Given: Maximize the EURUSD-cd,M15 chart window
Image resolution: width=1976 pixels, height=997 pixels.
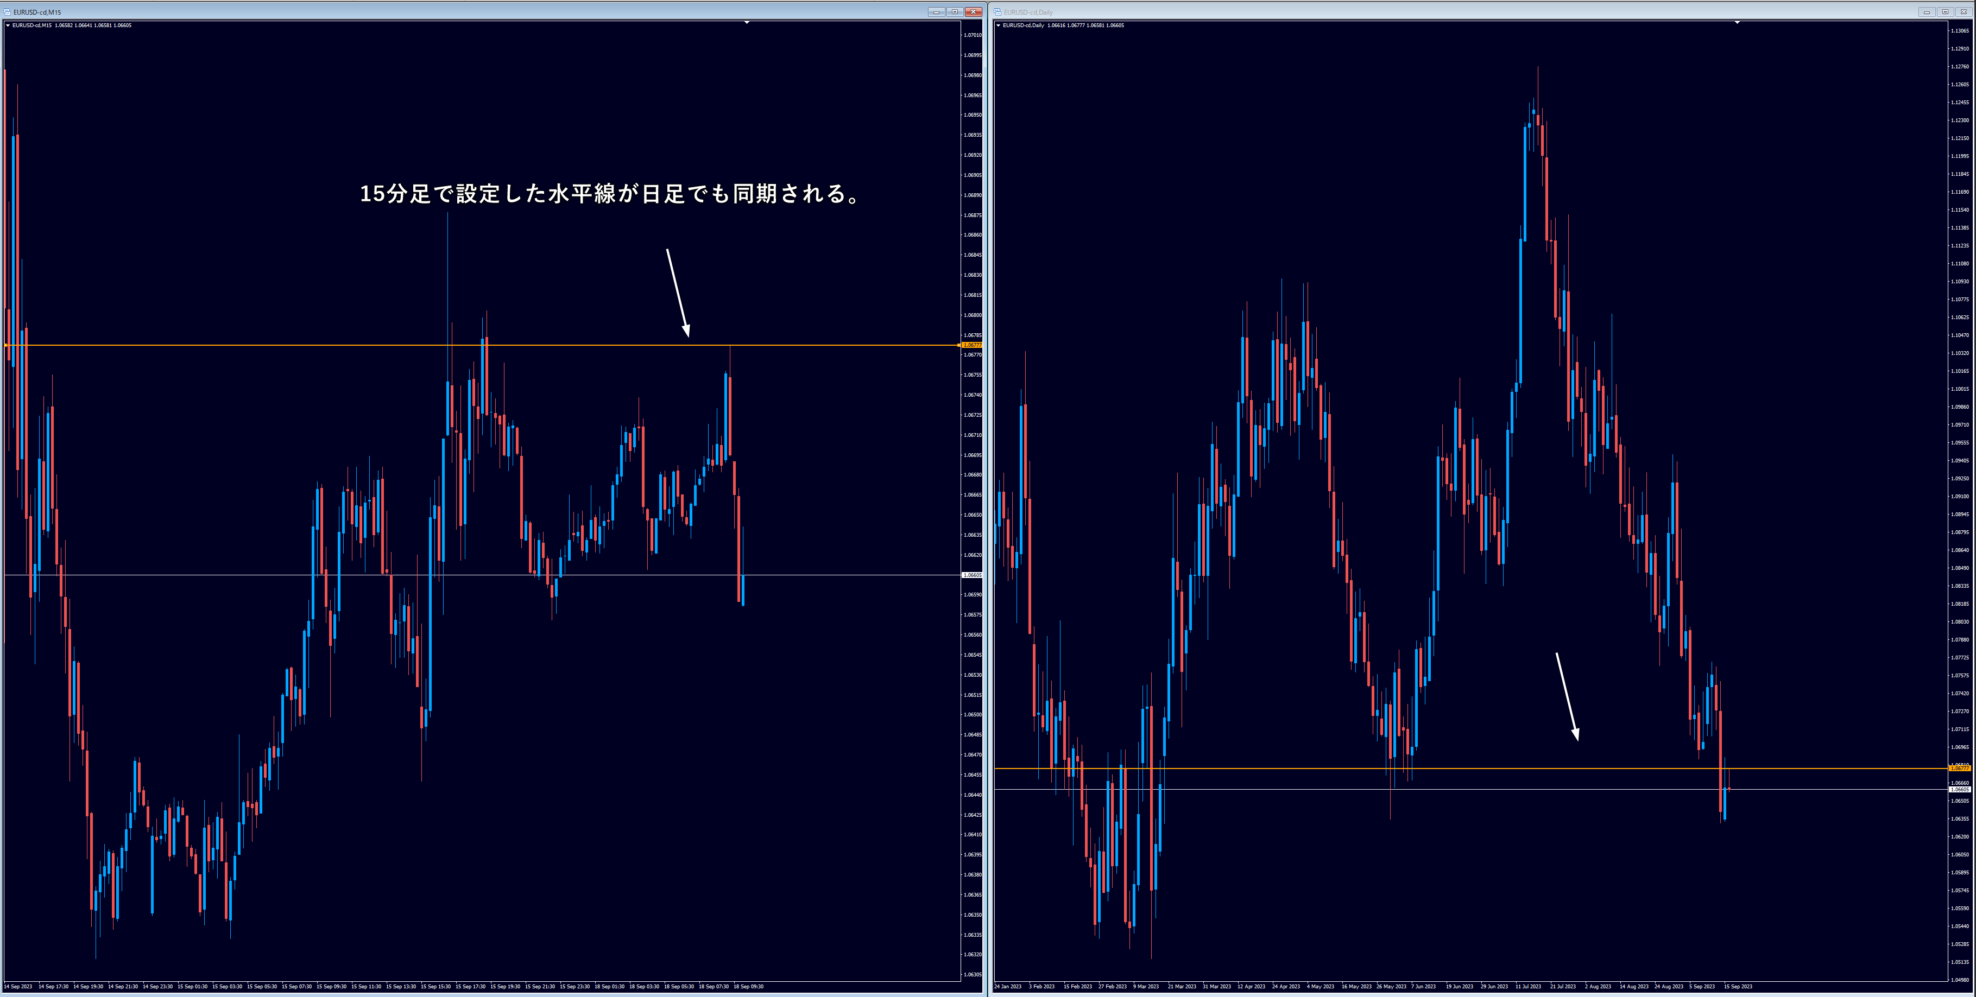Looking at the screenshot, I should coord(954,12).
